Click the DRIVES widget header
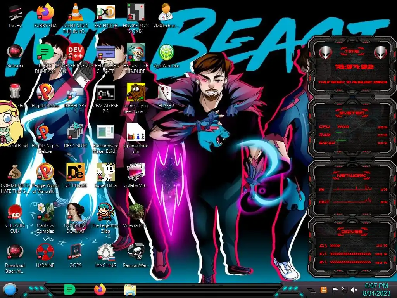 352,232
